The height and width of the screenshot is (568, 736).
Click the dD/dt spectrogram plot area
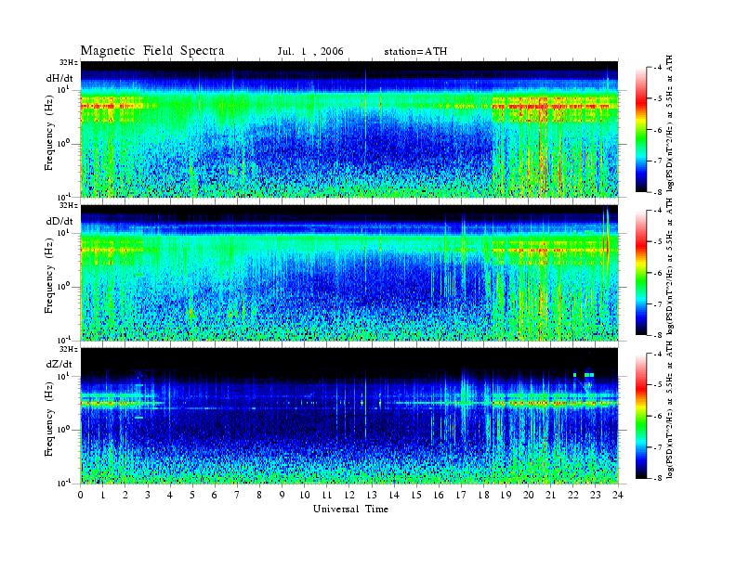tap(349, 273)
